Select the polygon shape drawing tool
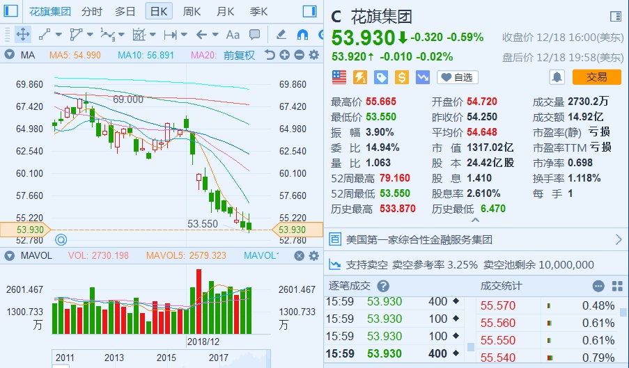Image resolution: width=629 pixels, height=368 pixels. click(76, 35)
